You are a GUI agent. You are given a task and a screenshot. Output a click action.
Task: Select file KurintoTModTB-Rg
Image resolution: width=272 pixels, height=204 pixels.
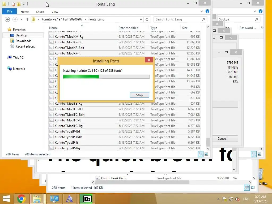click(125, 104)
